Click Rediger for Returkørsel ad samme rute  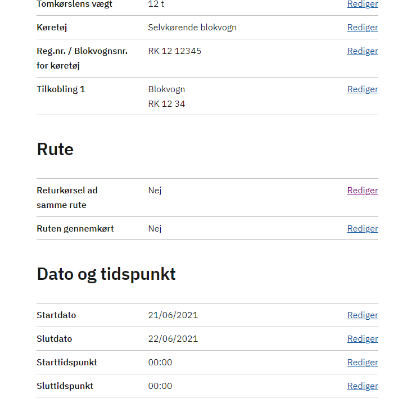point(362,191)
